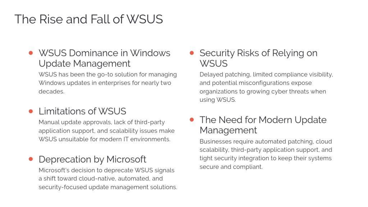
Task: Click the red bullet beside Deprecation by Microsoft
Action: click(31, 159)
